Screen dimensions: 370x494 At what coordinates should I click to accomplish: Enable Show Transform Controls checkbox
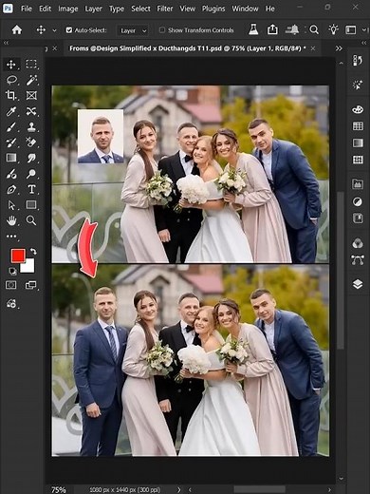tap(162, 30)
